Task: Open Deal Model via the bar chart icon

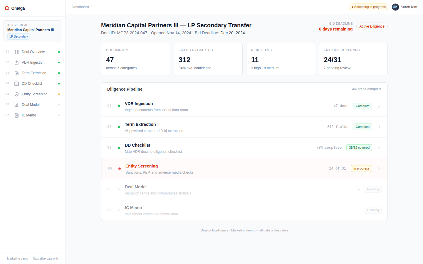Action: pos(16,104)
